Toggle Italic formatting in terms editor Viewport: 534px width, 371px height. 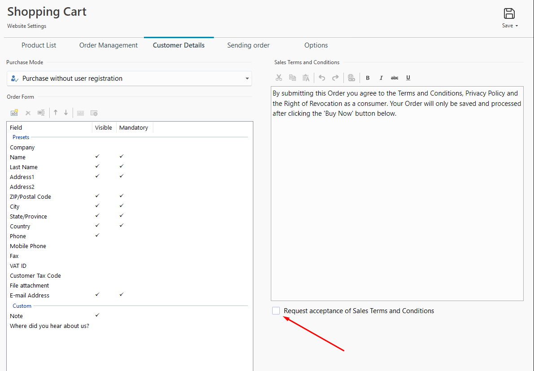tap(381, 78)
